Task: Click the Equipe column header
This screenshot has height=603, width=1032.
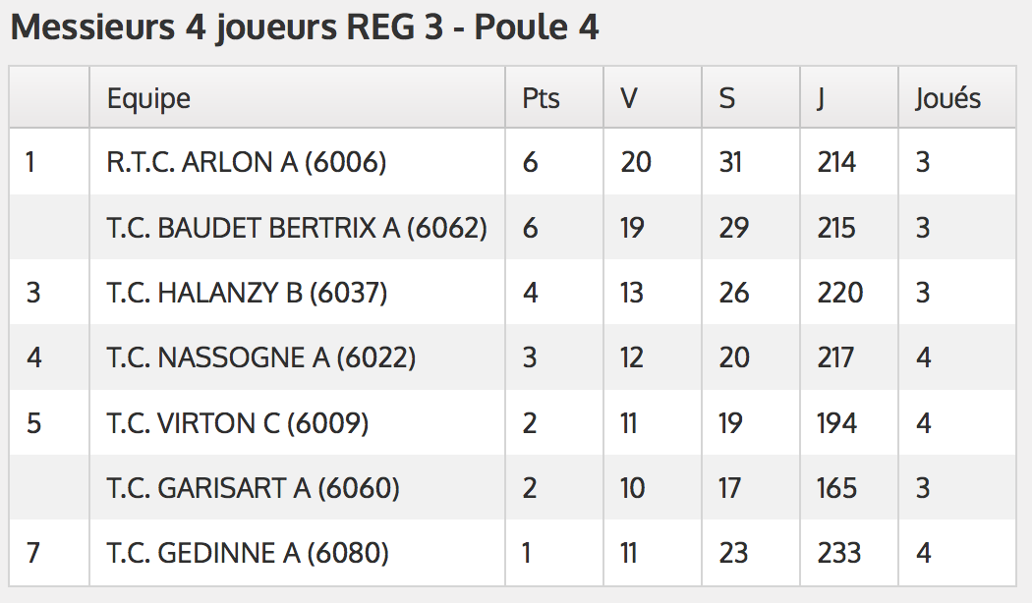Action: pyautogui.click(x=148, y=98)
